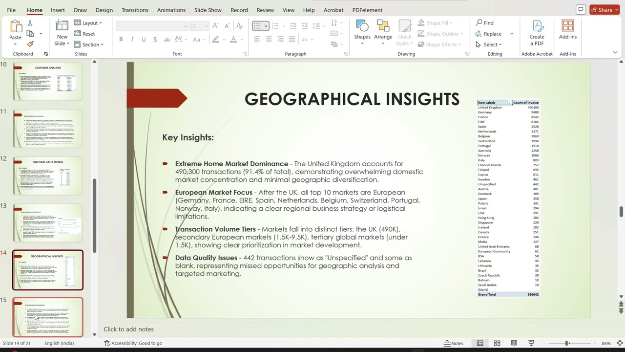Toggle Notes pane in status bar
625x352 pixels.
(454, 343)
